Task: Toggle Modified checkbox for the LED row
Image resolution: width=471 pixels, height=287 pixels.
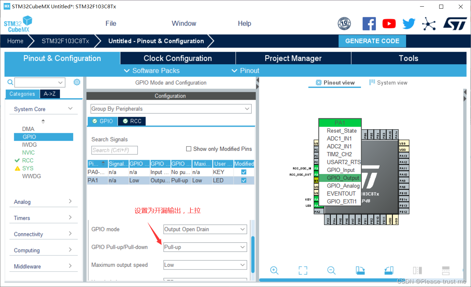Action: tap(244, 181)
